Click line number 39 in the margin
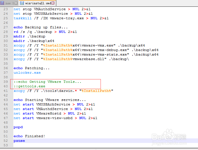198x150 pixels. click(x=6, y=82)
